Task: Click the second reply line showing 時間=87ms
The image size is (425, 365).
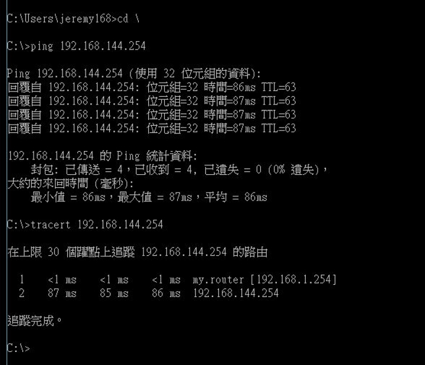Action: [x=152, y=101]
